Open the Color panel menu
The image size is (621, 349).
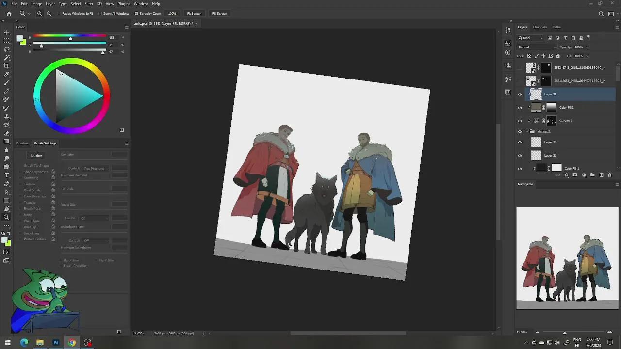(x=127, y=27)
